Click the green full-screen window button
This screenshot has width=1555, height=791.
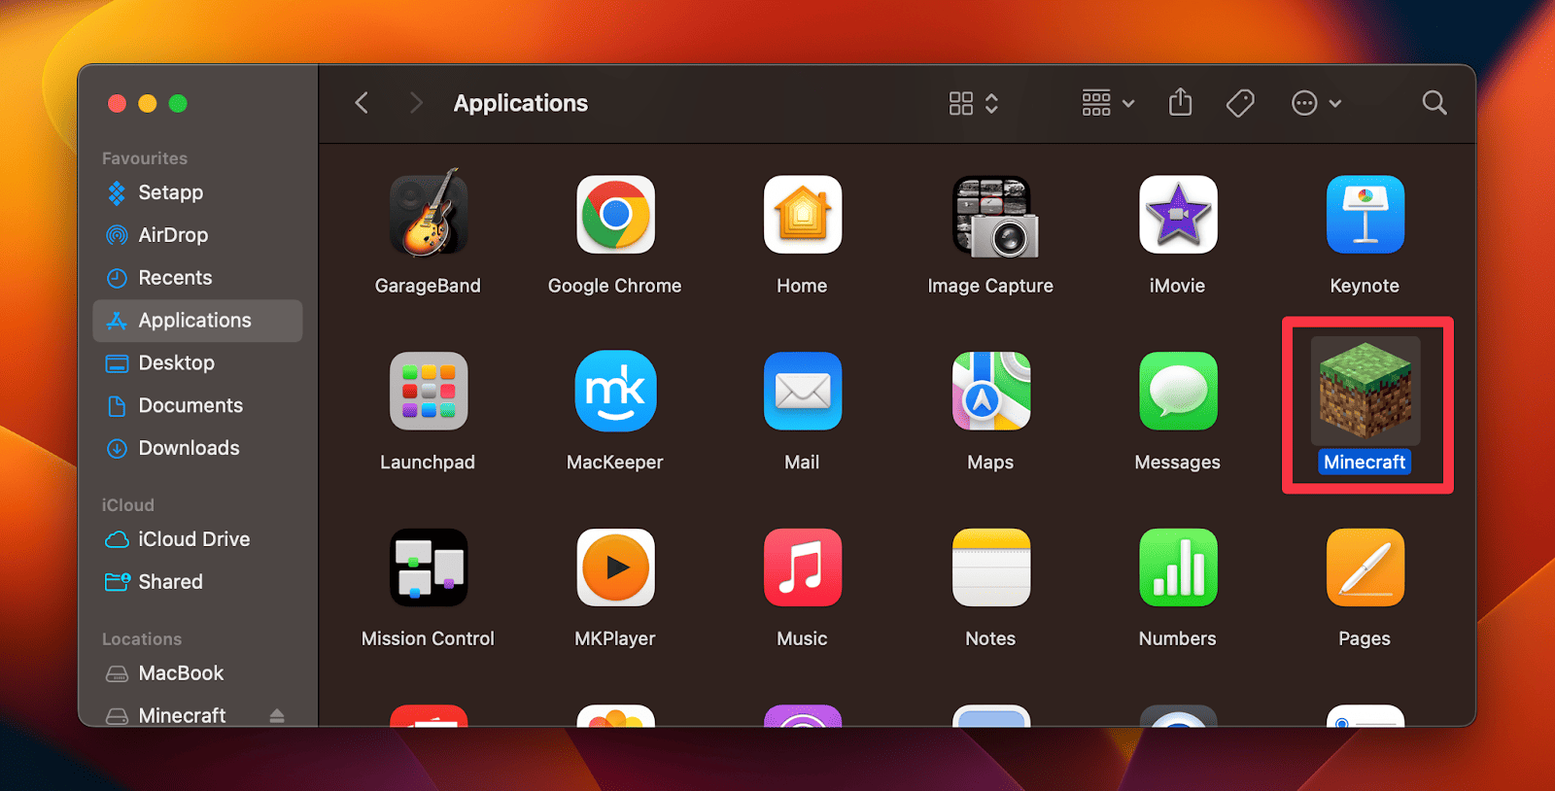[178, 103]
